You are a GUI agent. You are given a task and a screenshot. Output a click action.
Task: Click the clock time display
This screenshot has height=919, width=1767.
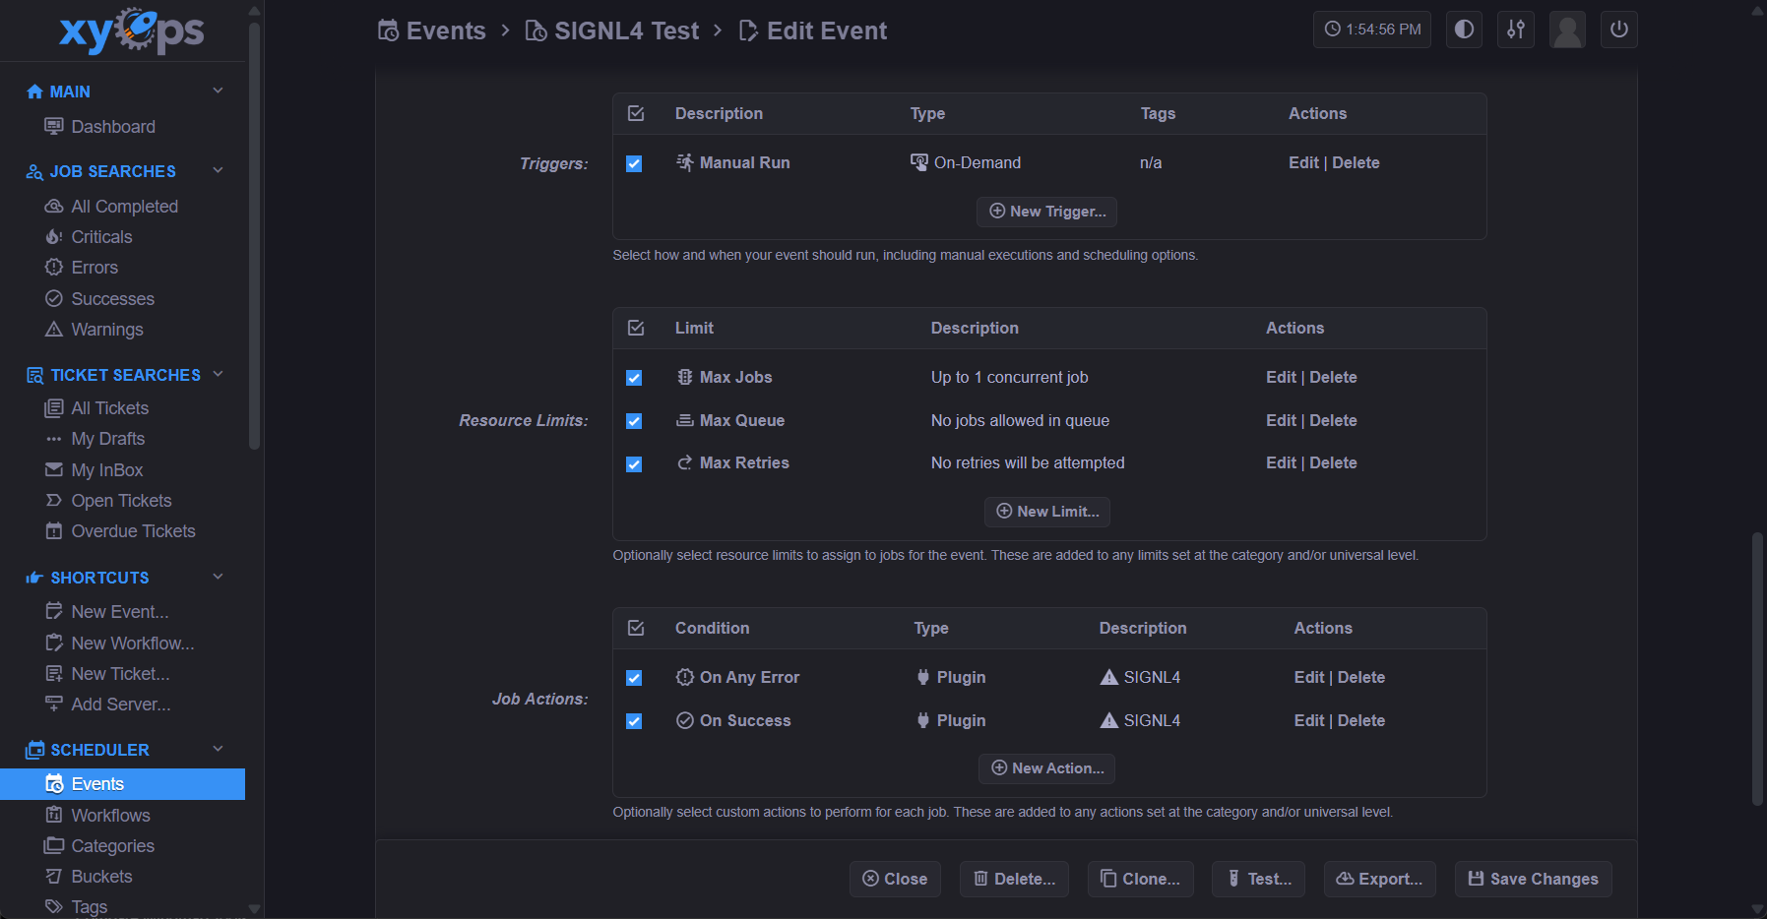coord(1372,30)
